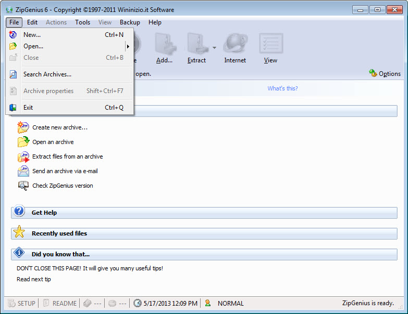
Task: Click the Open an archive folder icon
Action: point(23,142)
